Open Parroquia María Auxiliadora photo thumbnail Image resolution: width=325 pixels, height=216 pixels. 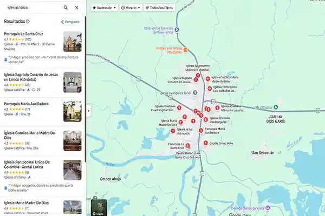(x=73, y=111)
